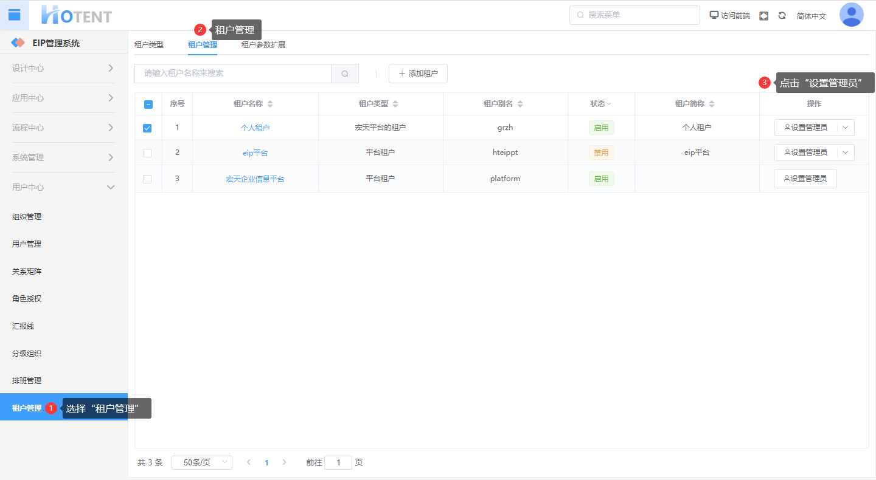Click 设置管理员 for the eip平台 row
This screenshot has width=876, height=480.
806,153
